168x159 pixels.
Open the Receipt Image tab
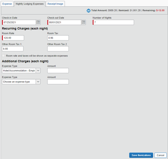coord(55,4)
